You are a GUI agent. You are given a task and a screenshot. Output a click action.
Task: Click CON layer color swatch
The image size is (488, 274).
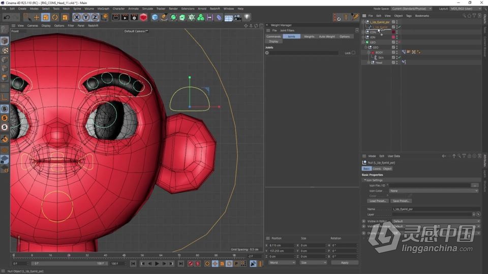393,32
